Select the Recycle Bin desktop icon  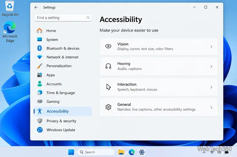pyautogui.click(x=10, y=8)
